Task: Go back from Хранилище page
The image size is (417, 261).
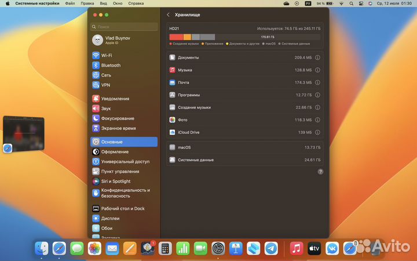Action: 169,14
